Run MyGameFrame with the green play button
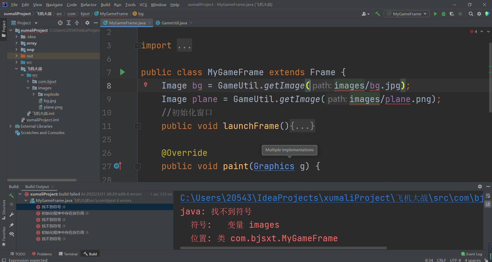Image resolution: width=492 pixels, height=262 pixels. 435,14
